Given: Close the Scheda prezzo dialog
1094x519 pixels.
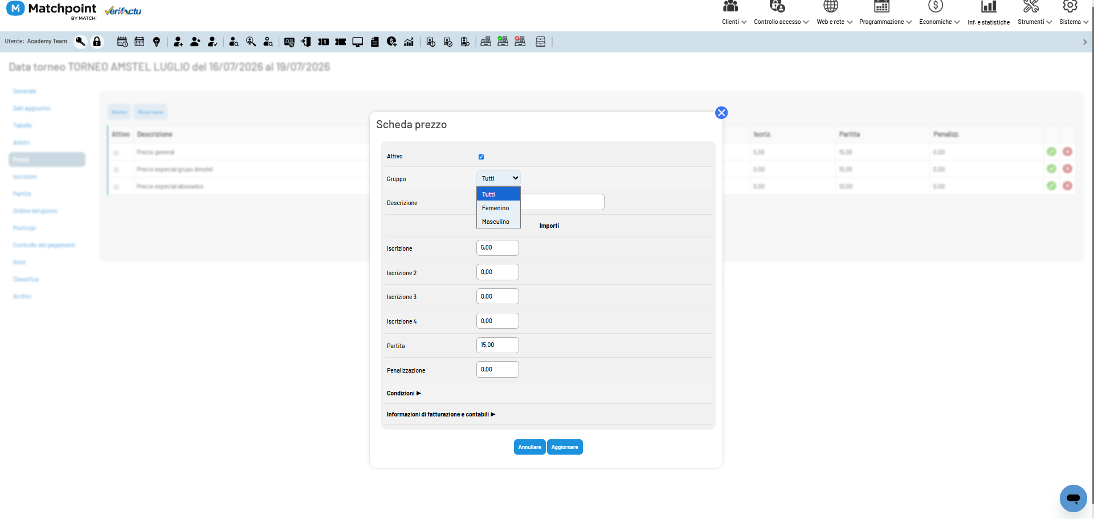Looking at the screenshot, I should (x=721, y=113).
